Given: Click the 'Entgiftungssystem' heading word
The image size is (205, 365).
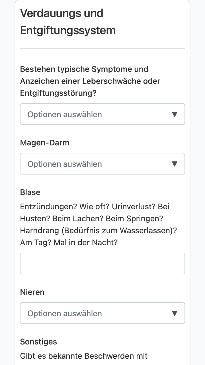Looking at the screenshot, I should pyautogui.click(x=68, y=31).
